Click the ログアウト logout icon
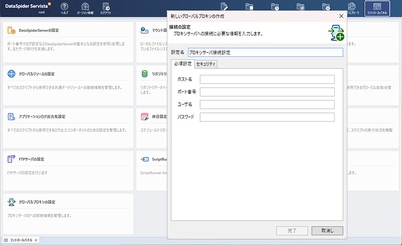Image resolution: width=402 pixels, height=245 pixels. tap(106, 8)
